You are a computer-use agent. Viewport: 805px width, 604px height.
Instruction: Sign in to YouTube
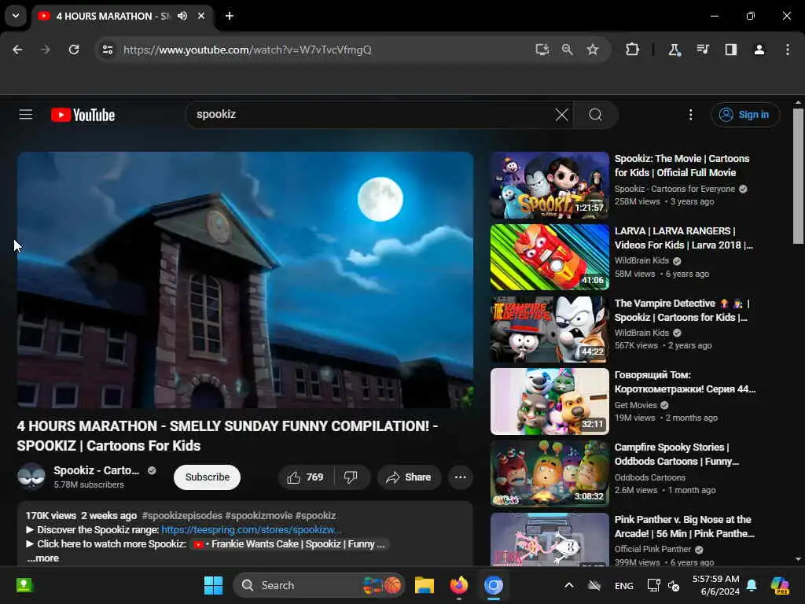click(x=745, y=115)
